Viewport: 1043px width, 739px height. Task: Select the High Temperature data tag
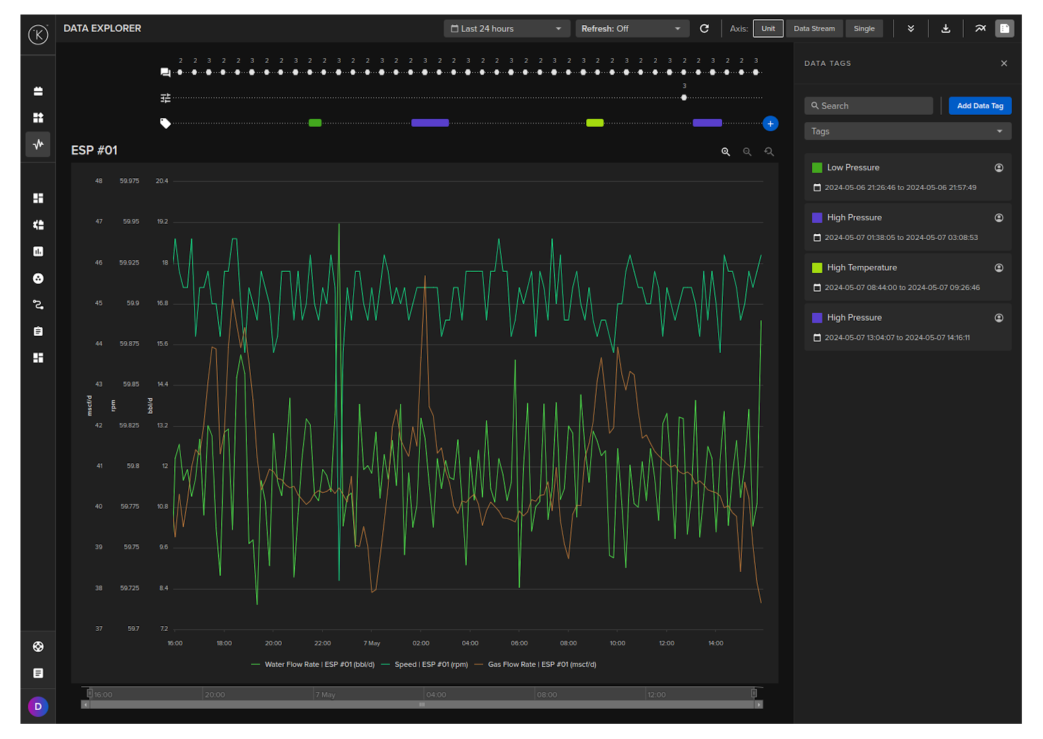861,267
